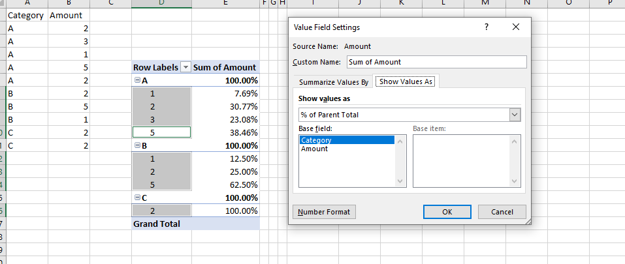
Task: Click the 7.69% pivot value
Action: [x=225, y=94]
